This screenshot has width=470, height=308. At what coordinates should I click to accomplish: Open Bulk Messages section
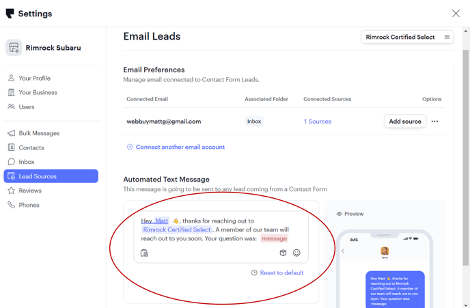[39, 133]
